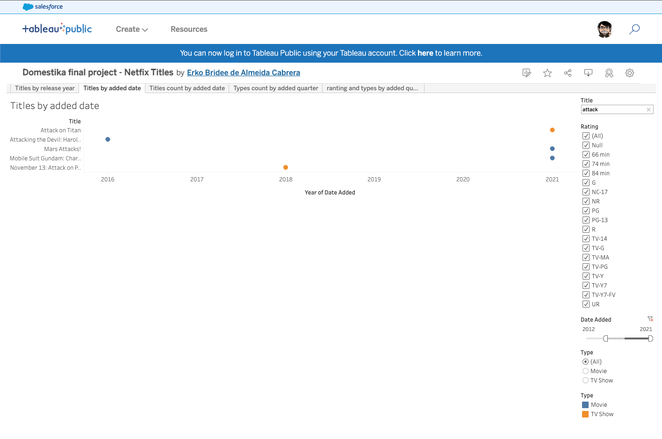Open Types count by added quarter tab
This screenshot has height=439, width=662.
(275, 88)
